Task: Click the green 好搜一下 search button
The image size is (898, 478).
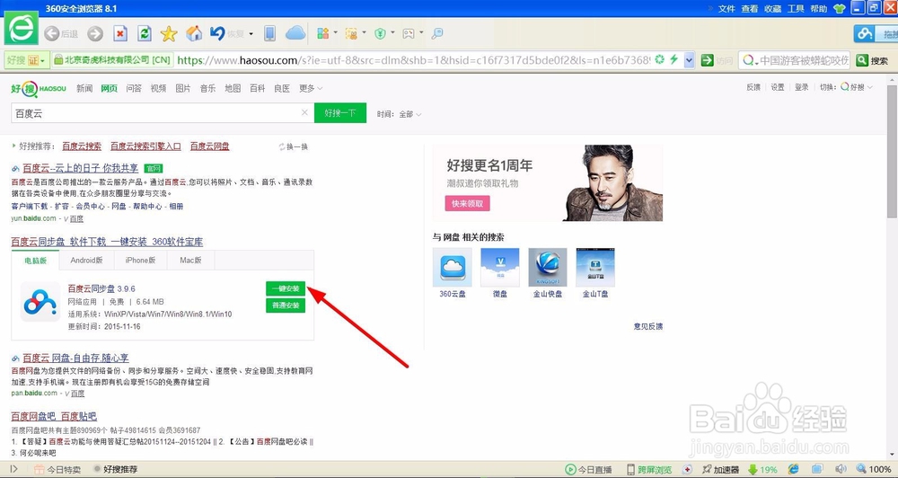Action: point(340,113)
